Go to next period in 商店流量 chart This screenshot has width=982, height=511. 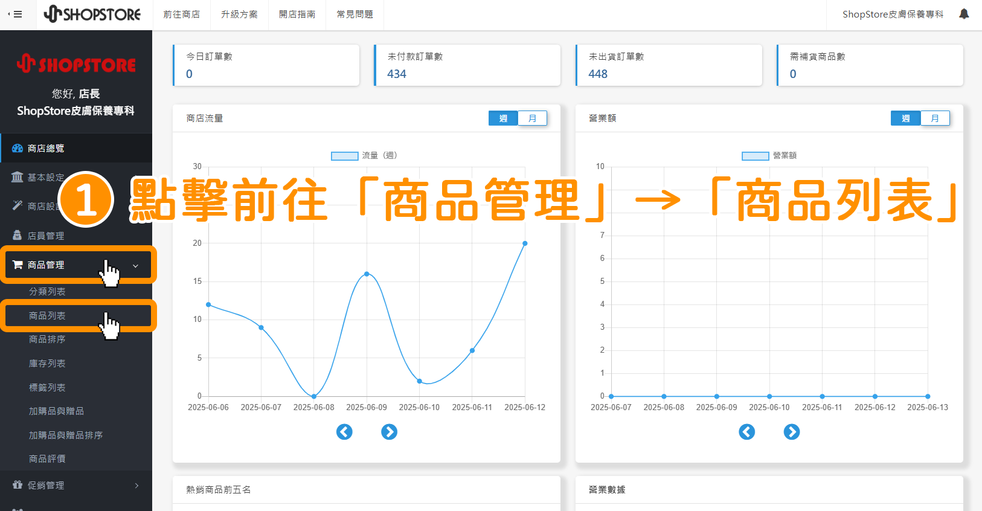[389, 432]
